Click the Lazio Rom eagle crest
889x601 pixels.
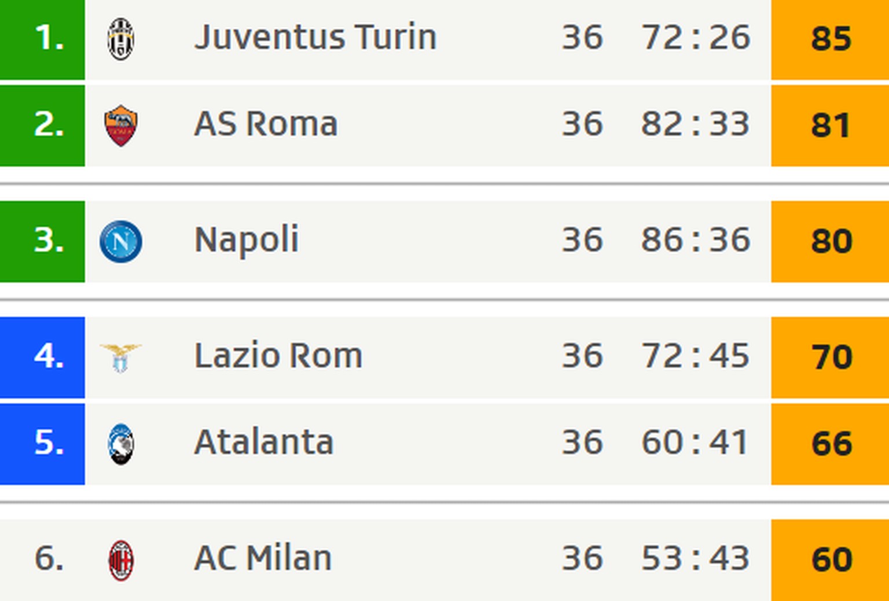(x=121, y=357)
